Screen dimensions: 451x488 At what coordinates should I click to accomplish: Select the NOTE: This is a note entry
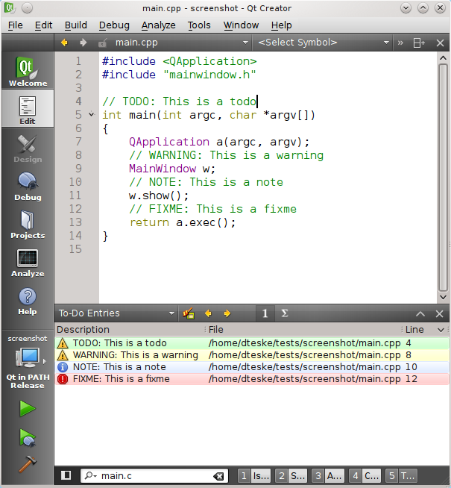tap(252, 367)
